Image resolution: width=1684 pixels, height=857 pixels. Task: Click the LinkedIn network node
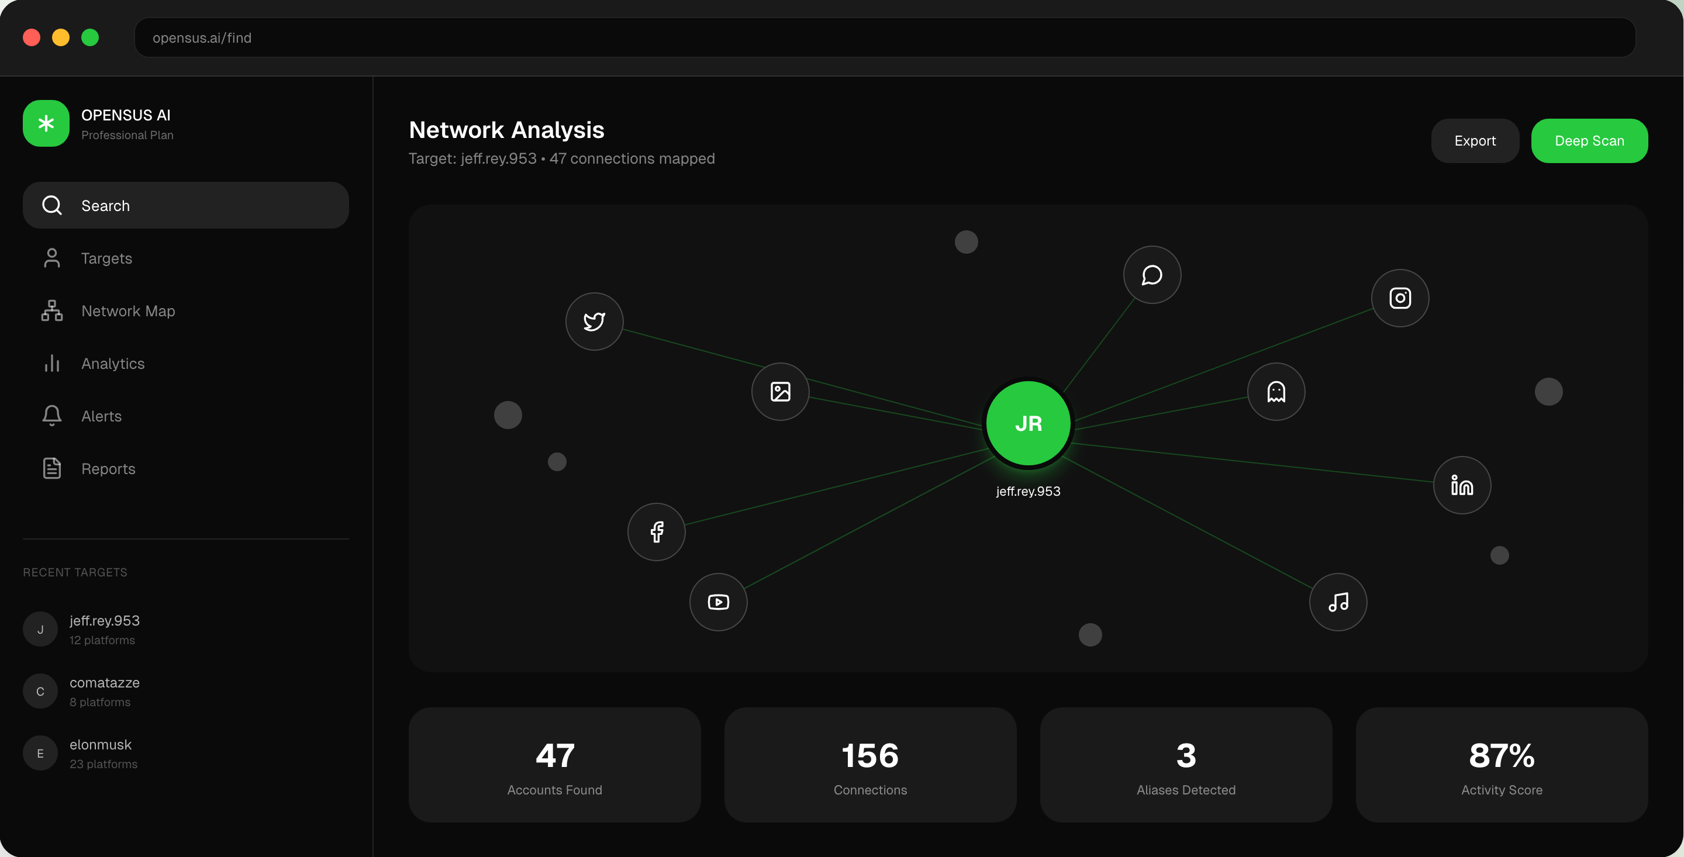(x=1462, y=485)
